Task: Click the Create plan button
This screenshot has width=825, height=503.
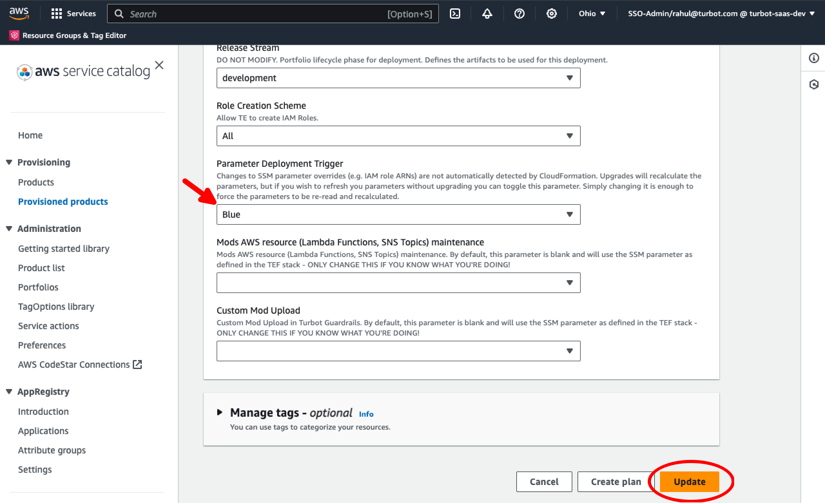Action: 616,481
